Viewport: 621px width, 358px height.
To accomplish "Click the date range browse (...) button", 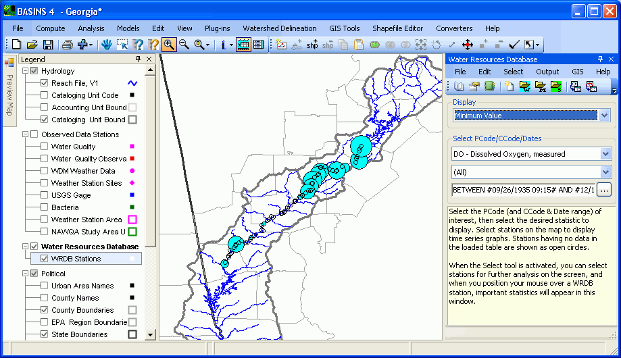I will click(603, 190).
